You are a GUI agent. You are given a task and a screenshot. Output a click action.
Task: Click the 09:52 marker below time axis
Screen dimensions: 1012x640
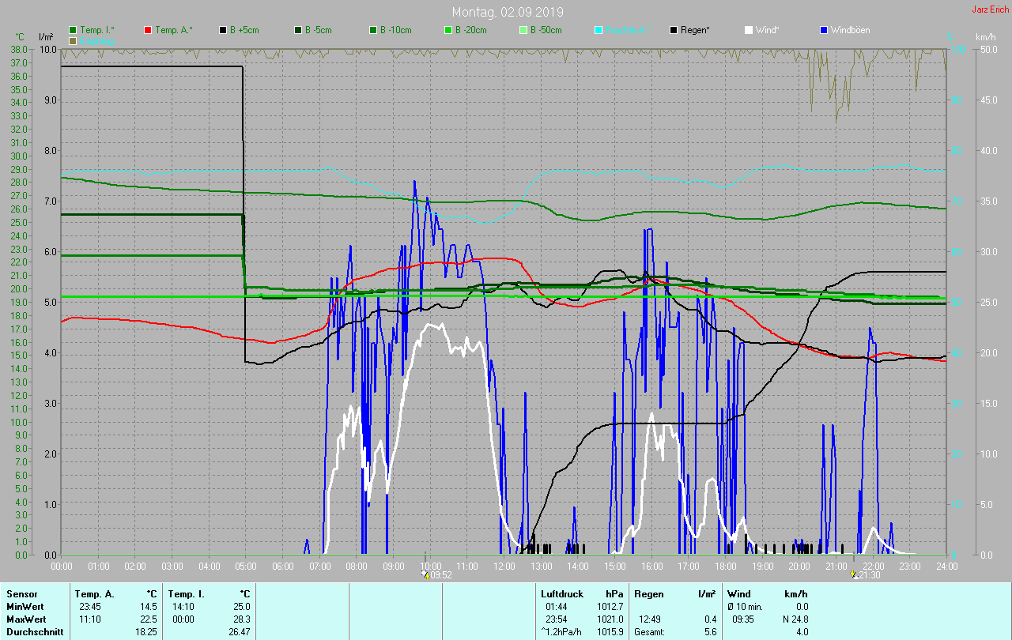[x=438, y=575]
